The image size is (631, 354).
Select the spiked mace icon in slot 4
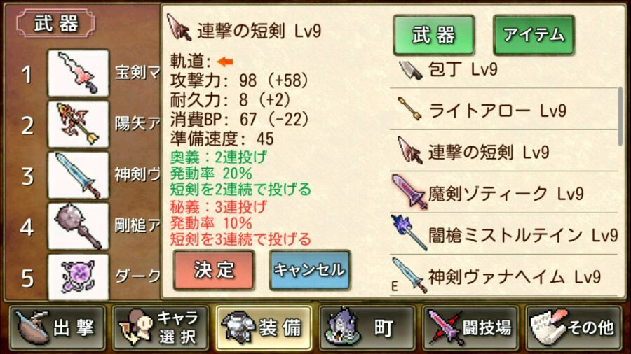point(78,226)
